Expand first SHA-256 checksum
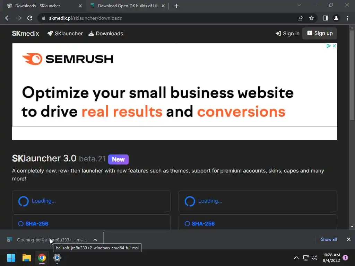 coord(33,224)
